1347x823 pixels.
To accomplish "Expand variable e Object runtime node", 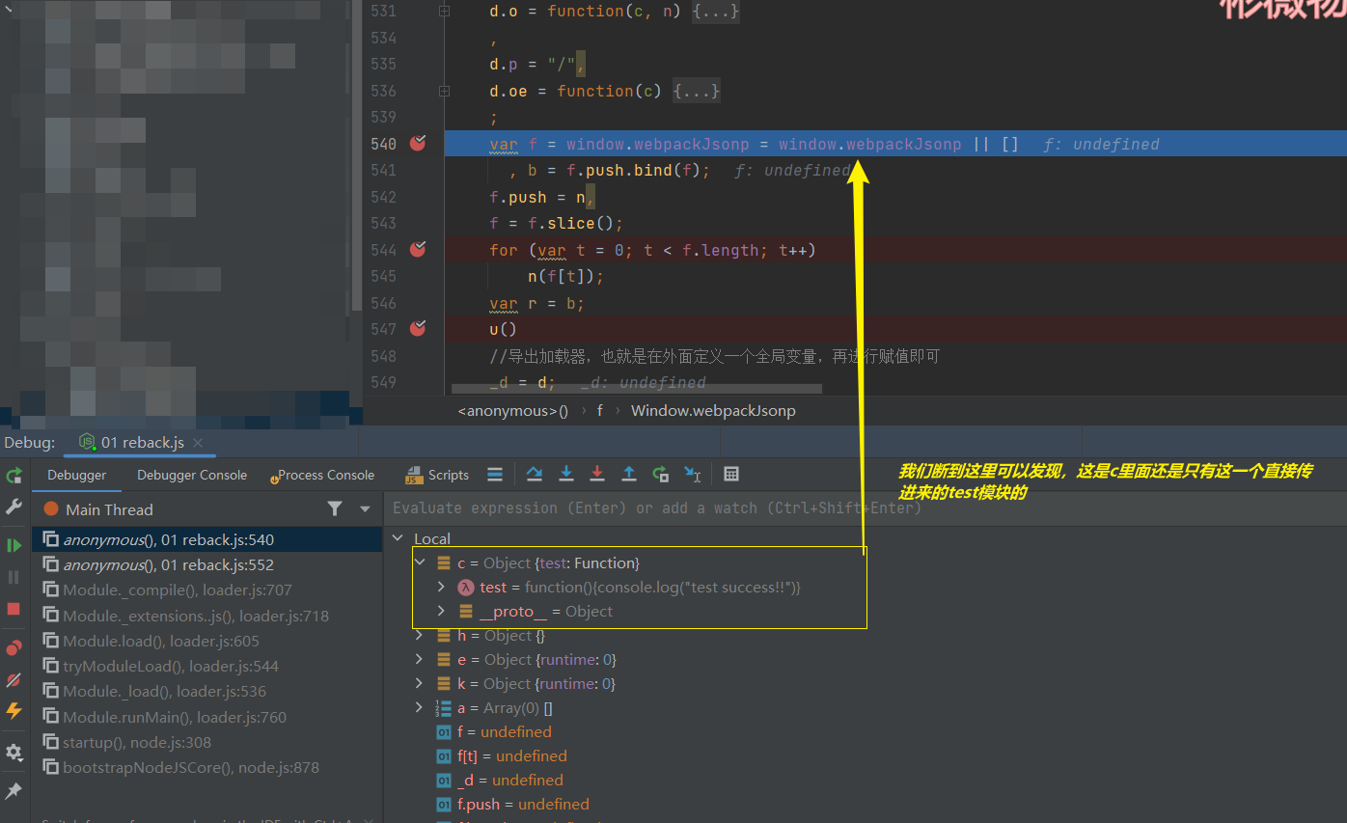I will (419, 659).
